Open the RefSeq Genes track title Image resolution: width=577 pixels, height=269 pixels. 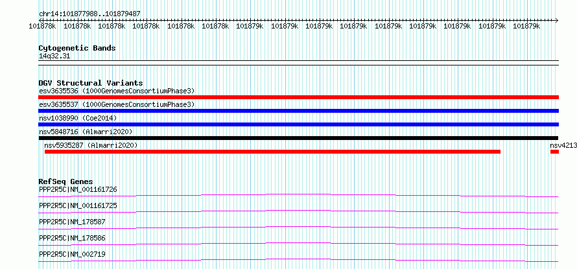(x=66, y=181)
